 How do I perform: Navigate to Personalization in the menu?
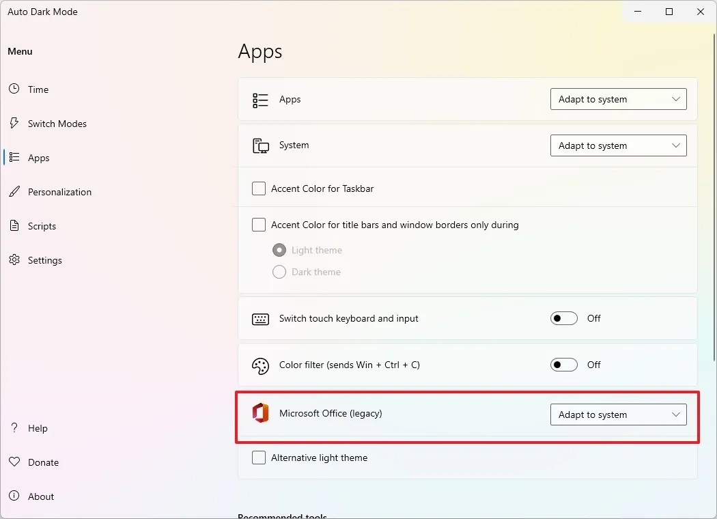tap(59, 192)
